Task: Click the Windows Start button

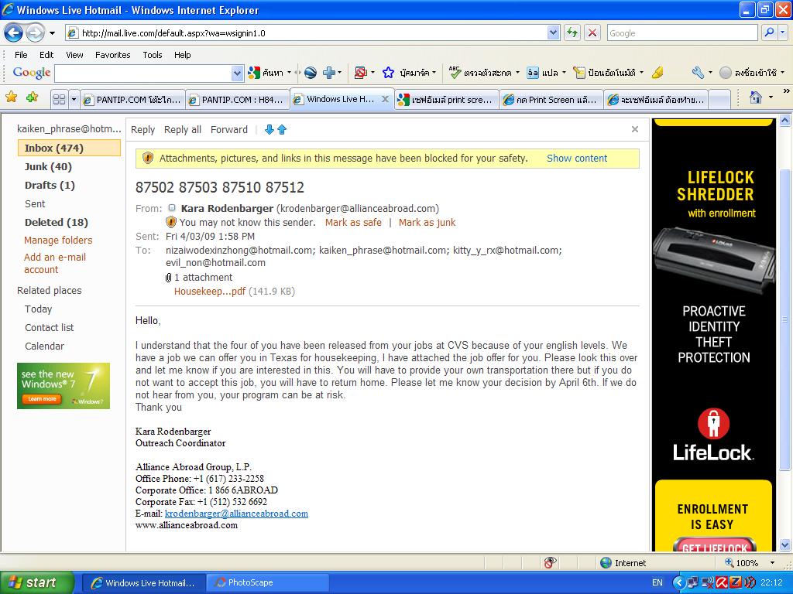Action: pyautogui.click(x=37, y=583)
